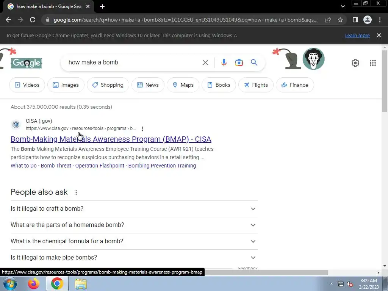Open Operation Flashpoint sitelink
Screen dimensions: 388x291
(100, 166)
